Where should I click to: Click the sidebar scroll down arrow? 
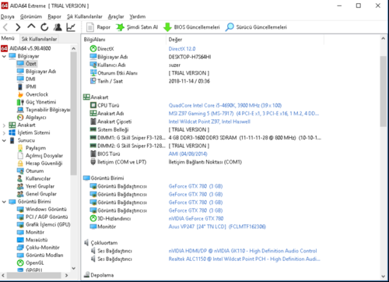tap(74, 268)
